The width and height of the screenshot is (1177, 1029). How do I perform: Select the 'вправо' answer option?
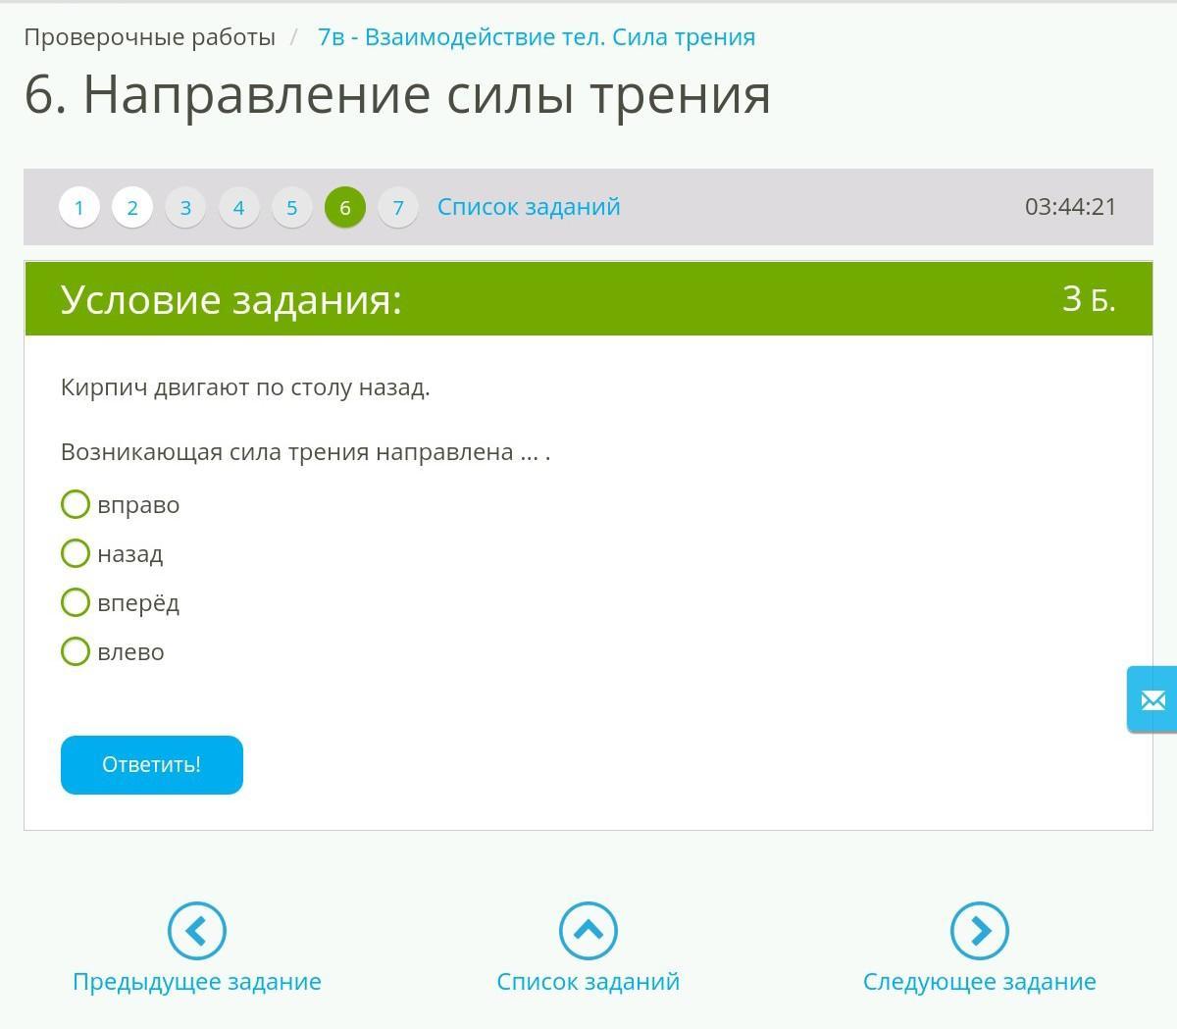[76, 504]
